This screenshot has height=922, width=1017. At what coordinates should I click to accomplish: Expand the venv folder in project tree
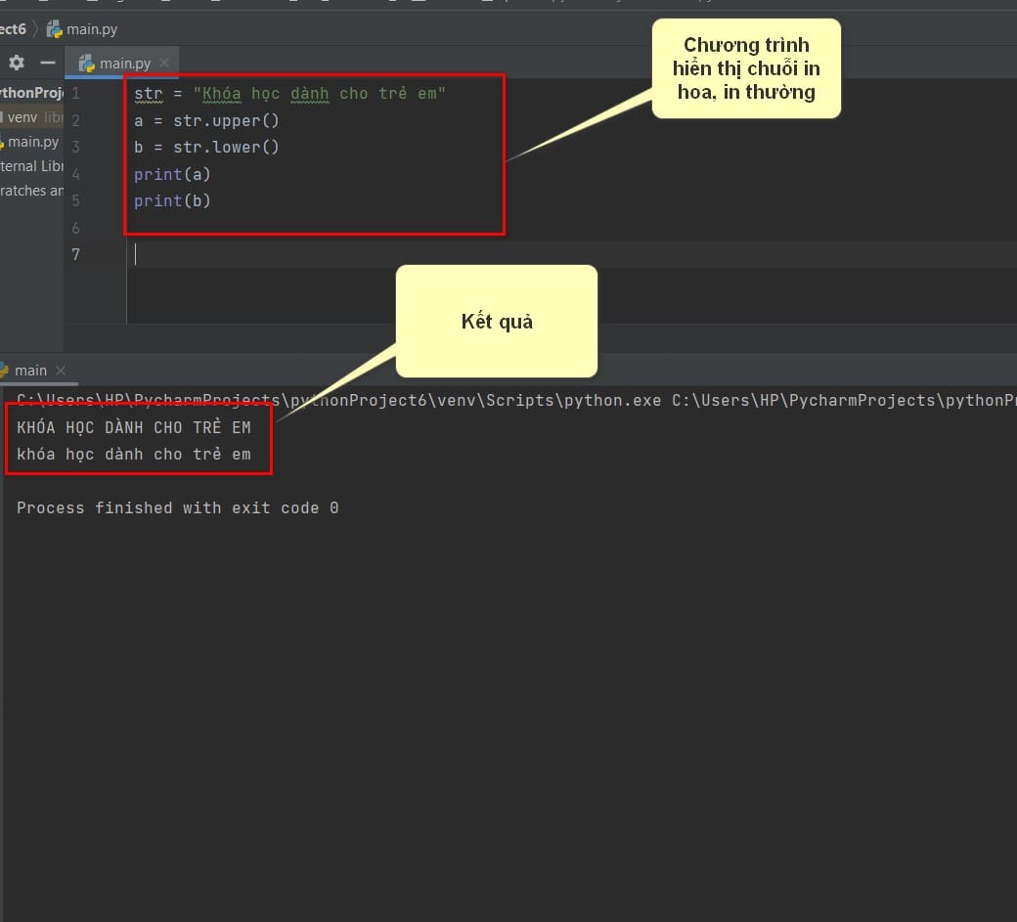pos(22,117)
